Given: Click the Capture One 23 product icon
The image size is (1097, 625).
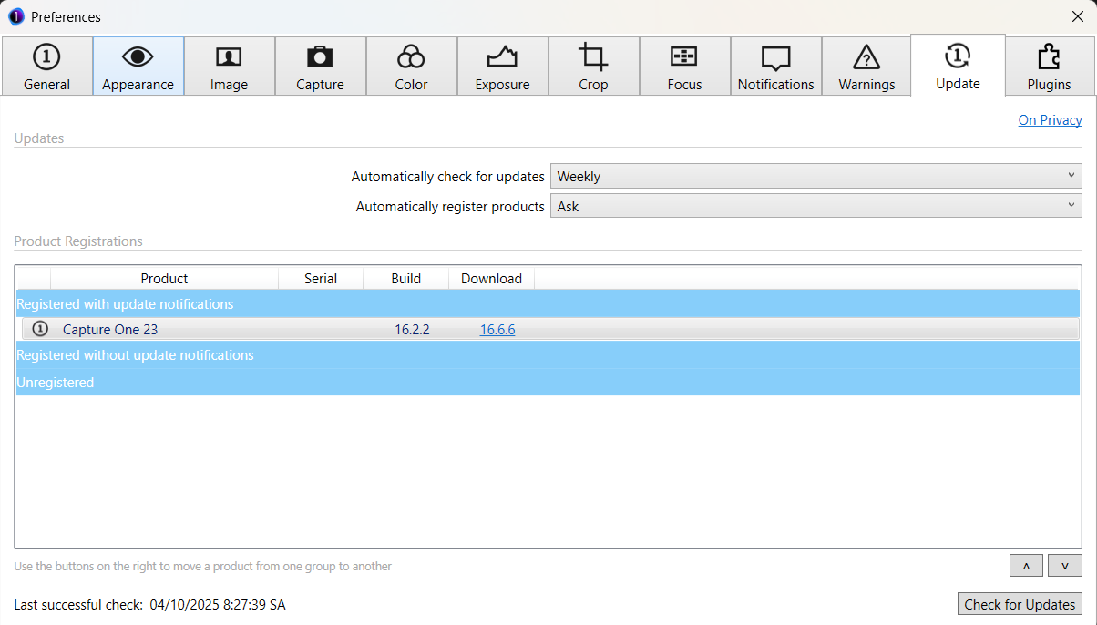Looking at the screenshot, I should [39, 328].
